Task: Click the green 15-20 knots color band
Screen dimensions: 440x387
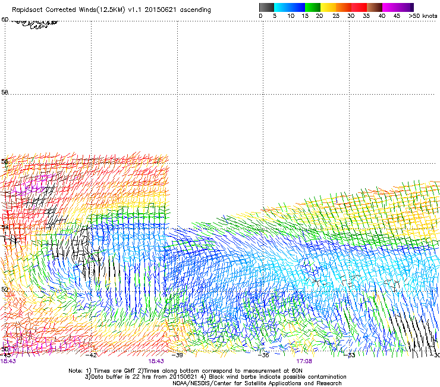Action: [313, 7]
